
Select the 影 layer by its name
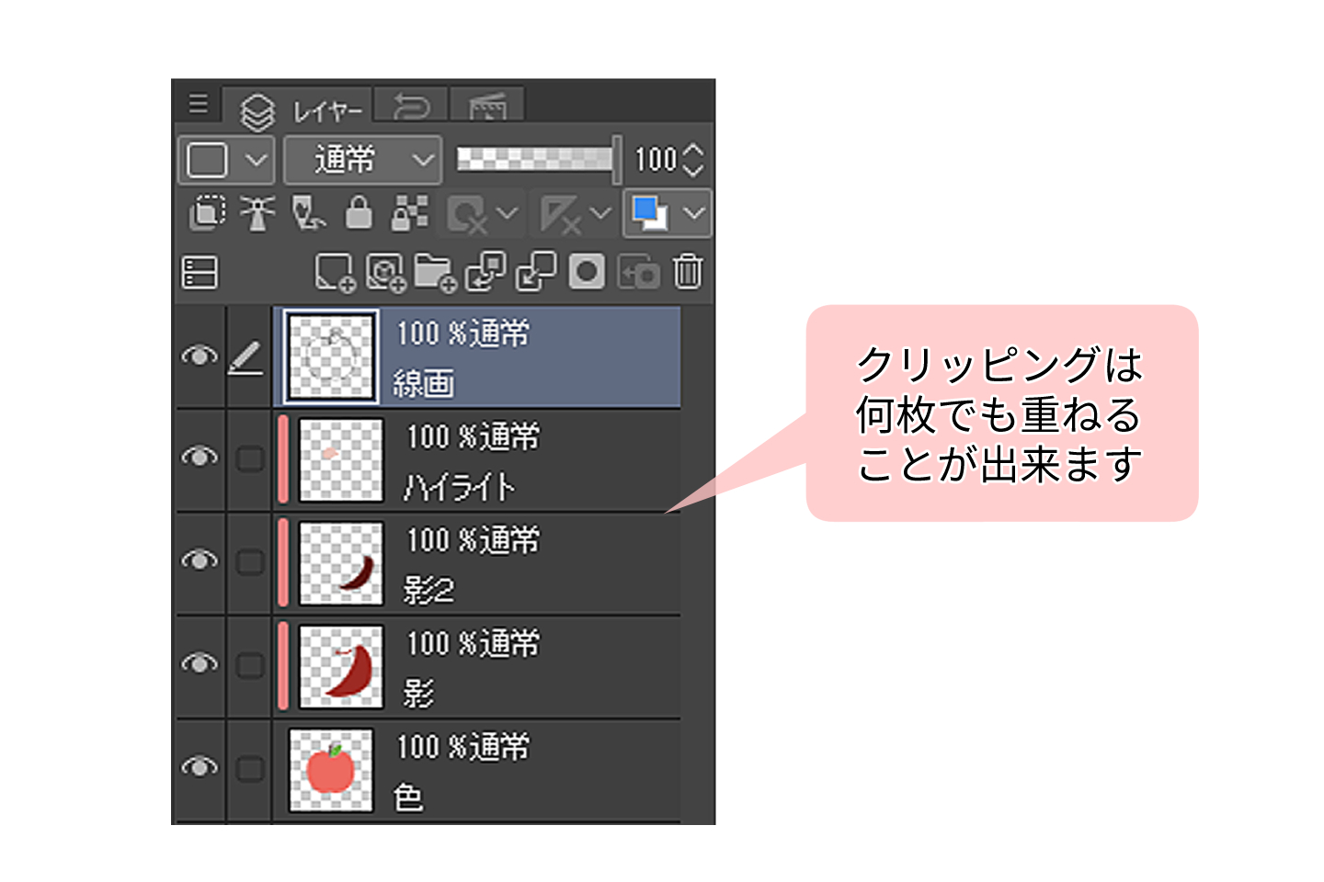click(x=418, y=694)
